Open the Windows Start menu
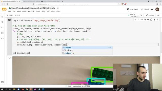This screenshot has height=91, width=162. [x=2, y=89]
